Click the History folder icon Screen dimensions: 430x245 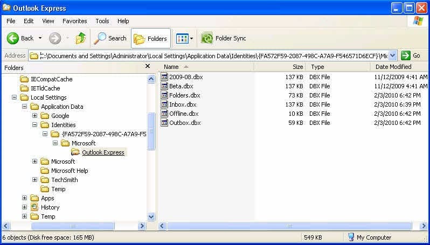[34, 207]
